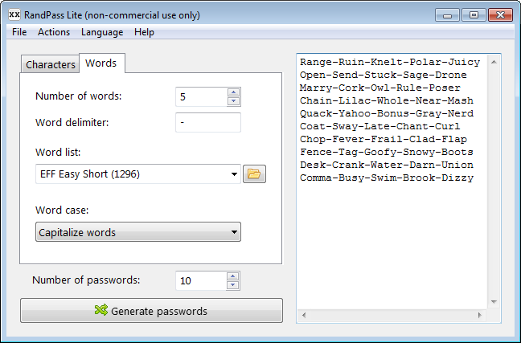Click the RandPass app icon in title bar
This screenshot has width=521, height=343.
coord(14,15)
